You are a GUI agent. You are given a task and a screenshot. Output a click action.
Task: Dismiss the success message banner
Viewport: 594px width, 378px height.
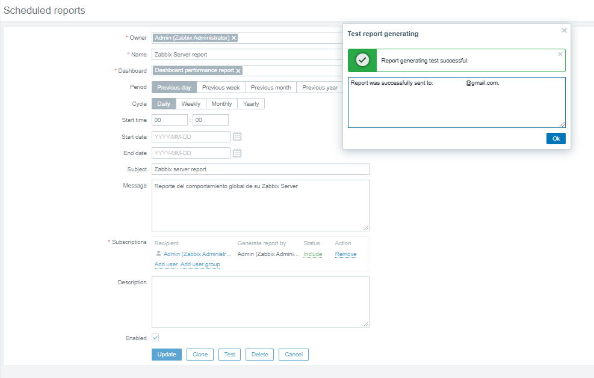(560, 54)
